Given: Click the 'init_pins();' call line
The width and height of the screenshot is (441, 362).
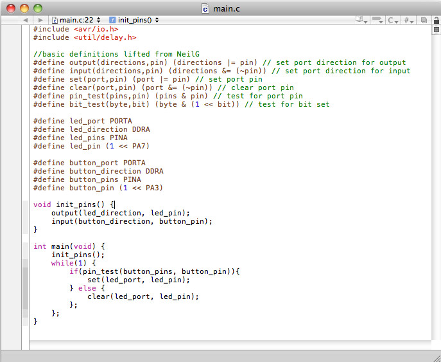Looking at the screenshot, I should pos(78,255).
